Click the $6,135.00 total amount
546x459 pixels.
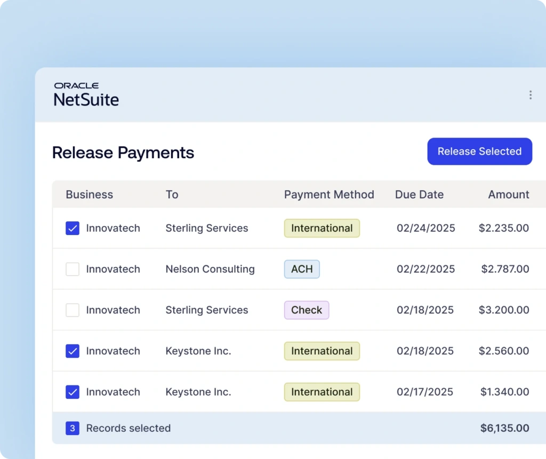pyautogui.click(x=504, y=428)
